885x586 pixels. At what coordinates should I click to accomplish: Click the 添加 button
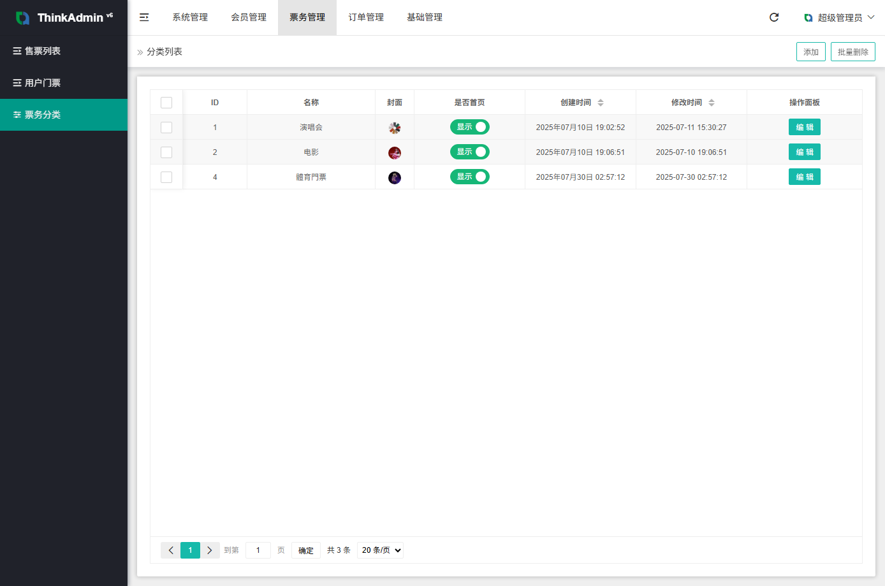(811, 52)
